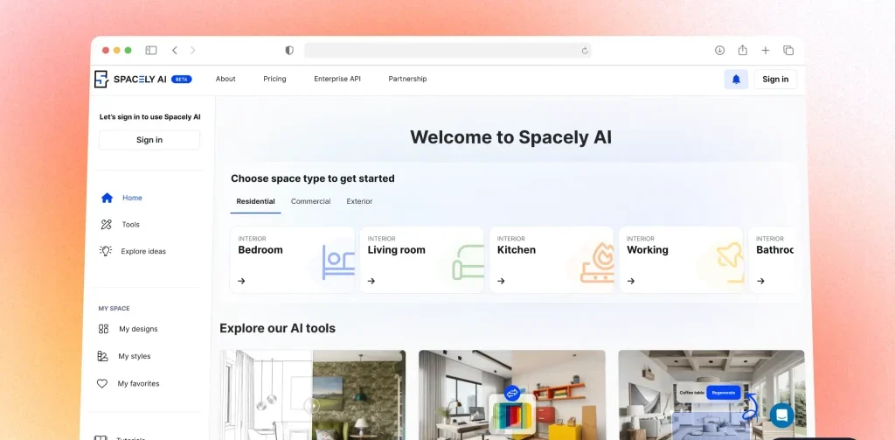The image size is (895, 440).
Task: Click the Explore ideas lightbulb icon
Action: point(106,251)
